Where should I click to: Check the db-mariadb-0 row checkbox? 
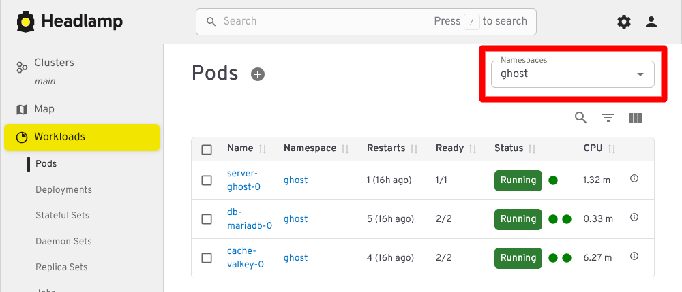[x=207, y=220]
